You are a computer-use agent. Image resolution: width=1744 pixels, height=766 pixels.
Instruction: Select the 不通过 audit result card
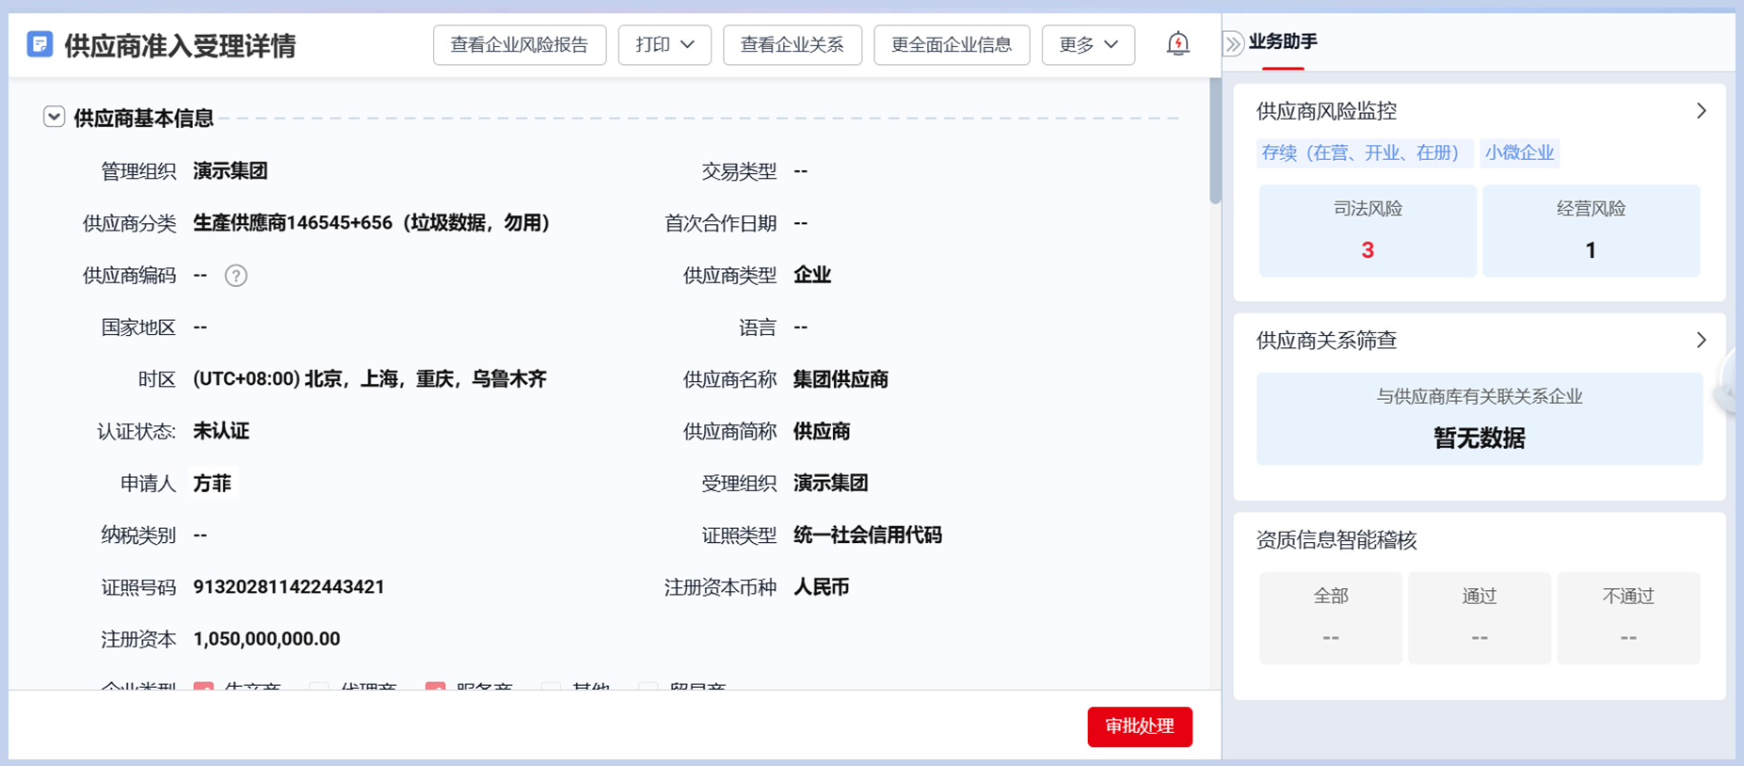point(1627,617)
